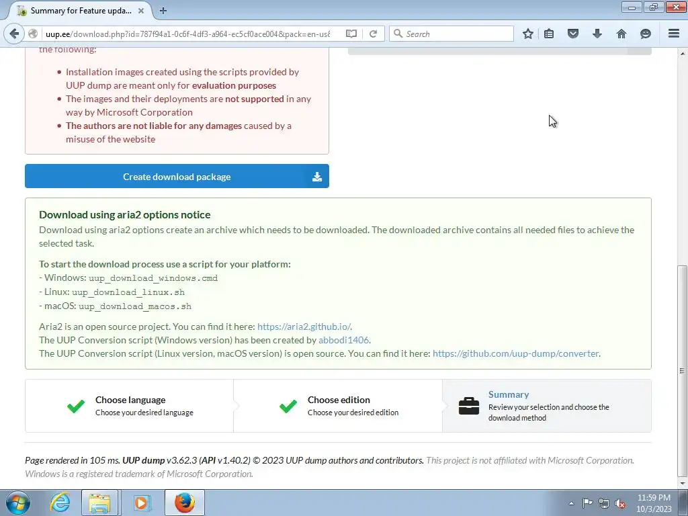Screen dimensions: 688x516
Task: Open the Firefox hamburger menu
Action: 674,34
